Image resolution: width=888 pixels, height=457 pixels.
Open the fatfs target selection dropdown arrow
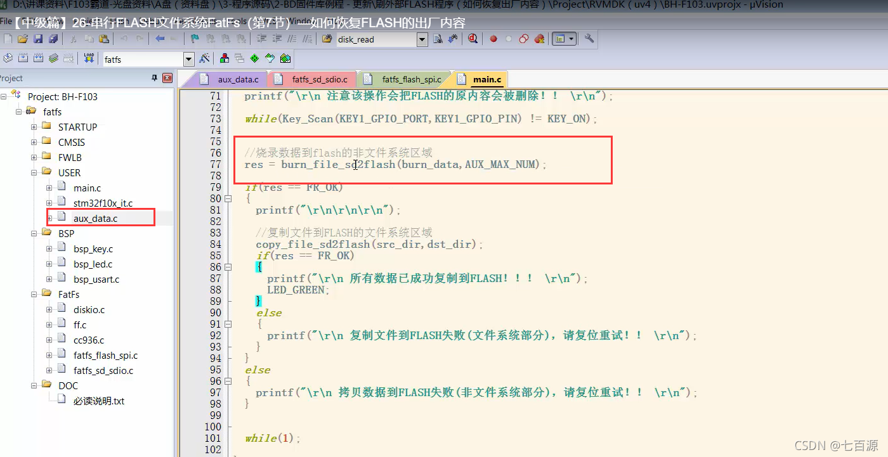point(188,59)
